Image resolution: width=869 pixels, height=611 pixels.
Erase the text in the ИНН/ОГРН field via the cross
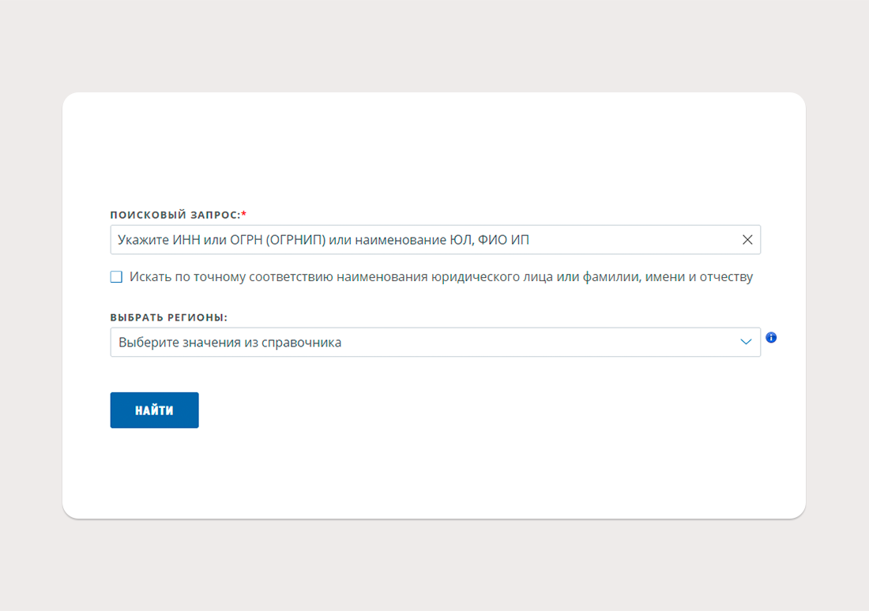click(747, 239)
